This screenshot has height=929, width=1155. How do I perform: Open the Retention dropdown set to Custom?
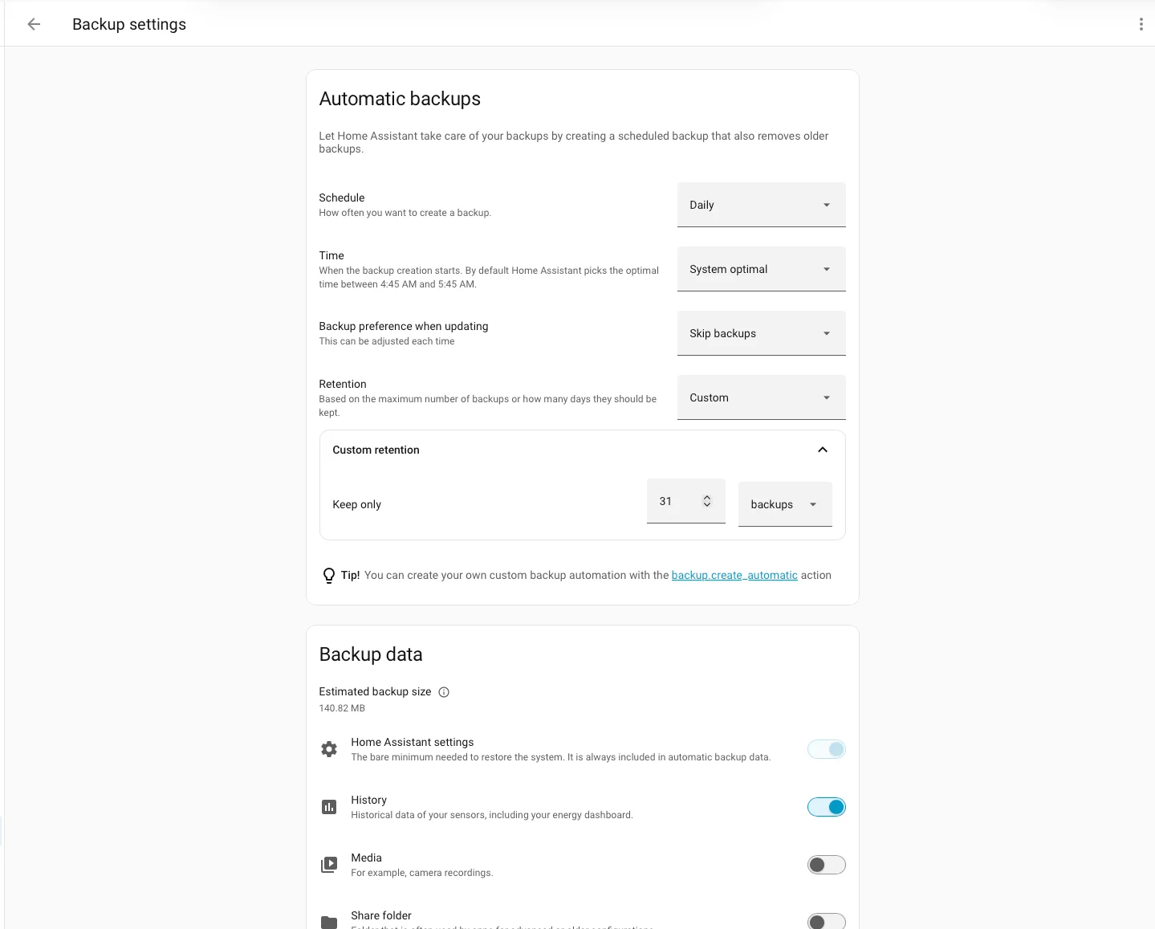click(x=762, y=397)
